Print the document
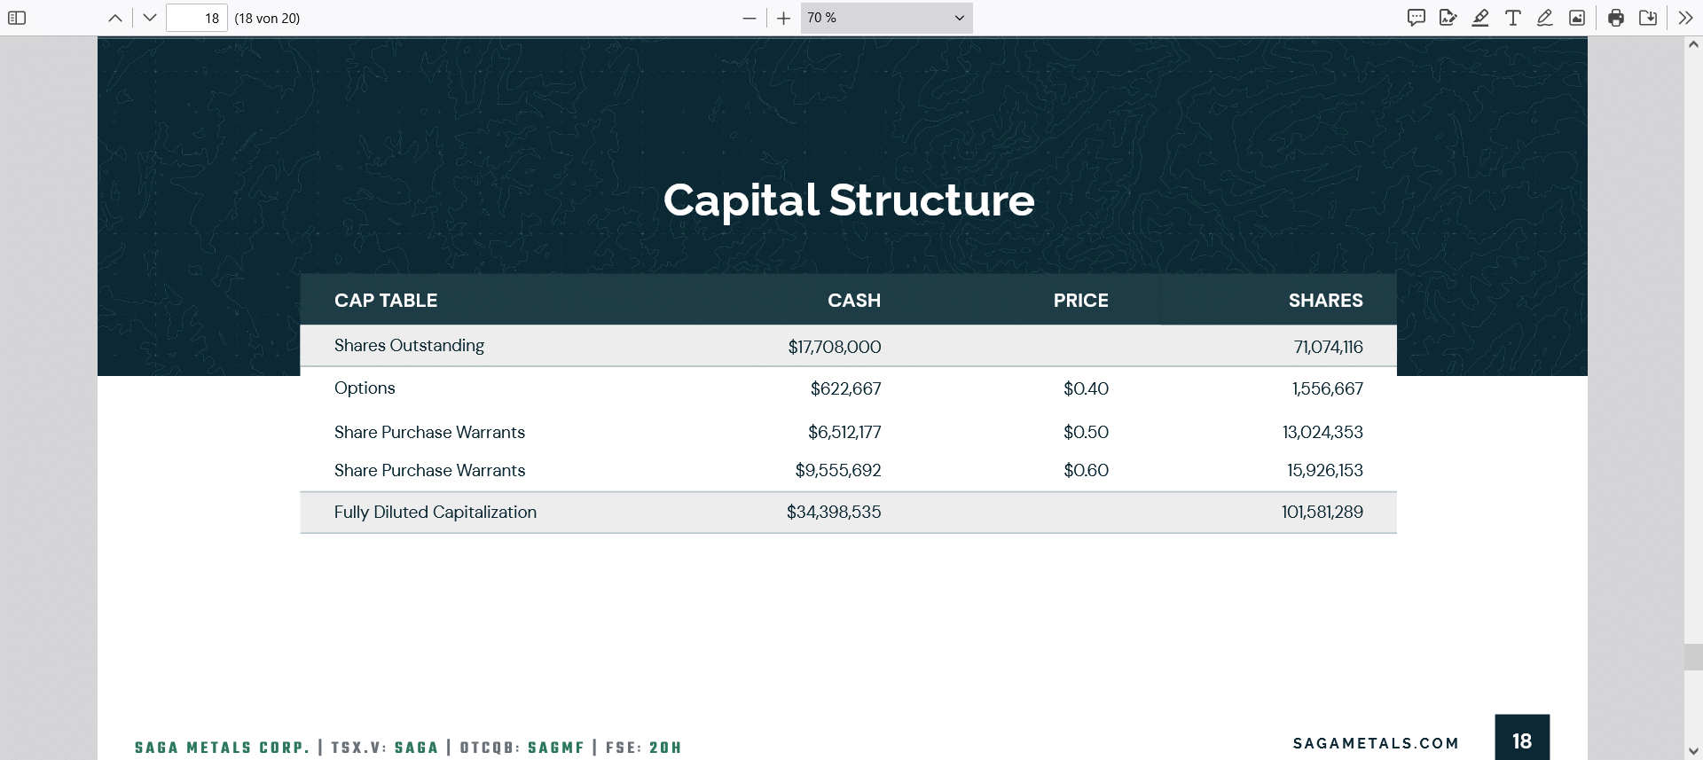This screenshot has height=760, width=1703. pos(1616,18)
